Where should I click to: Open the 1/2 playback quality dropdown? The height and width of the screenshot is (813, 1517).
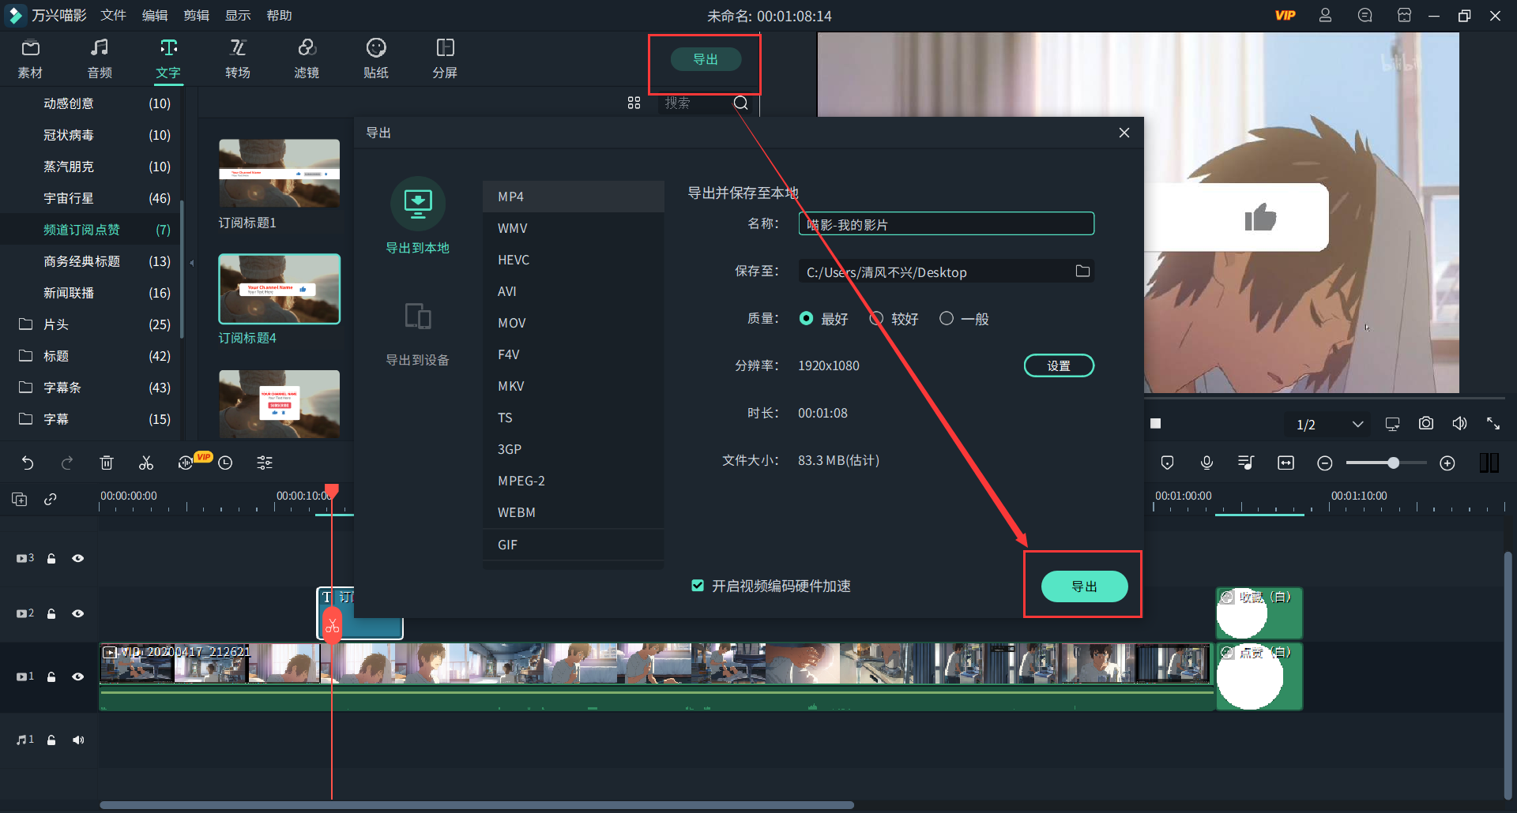click(x=1327, y=424)
